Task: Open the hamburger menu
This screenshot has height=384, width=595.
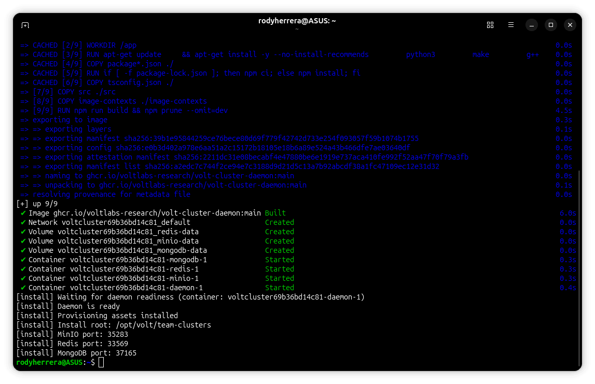Action: [511, 25]
